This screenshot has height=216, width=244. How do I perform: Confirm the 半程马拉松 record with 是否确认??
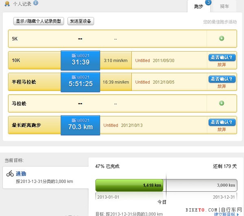click(x=222, y=79)
